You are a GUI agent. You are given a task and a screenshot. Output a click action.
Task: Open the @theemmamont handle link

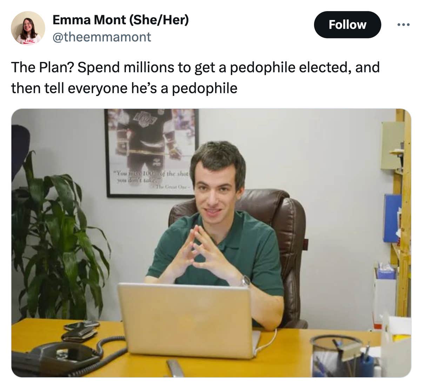[x=102, y=37]
